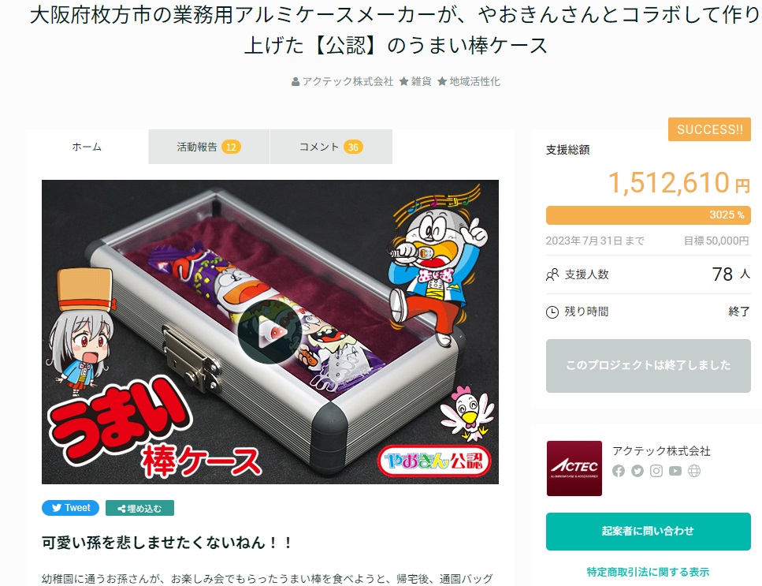Open the コメント tab

(x=331, y=147)
